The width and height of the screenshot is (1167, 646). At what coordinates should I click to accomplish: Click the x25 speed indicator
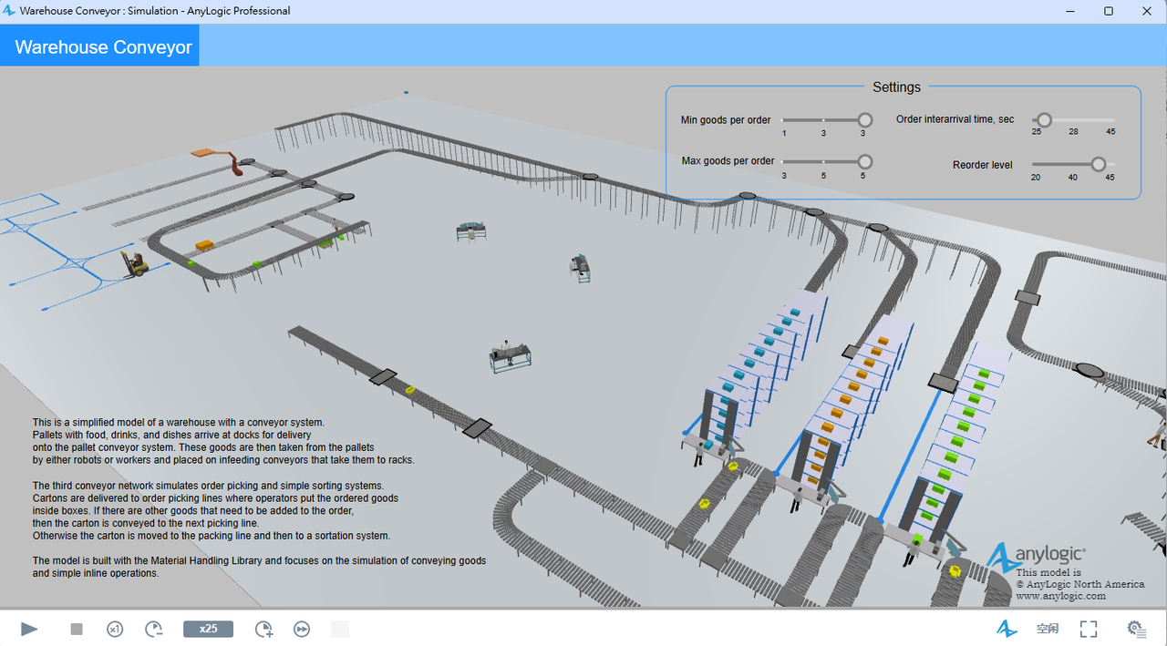[208, 629]
